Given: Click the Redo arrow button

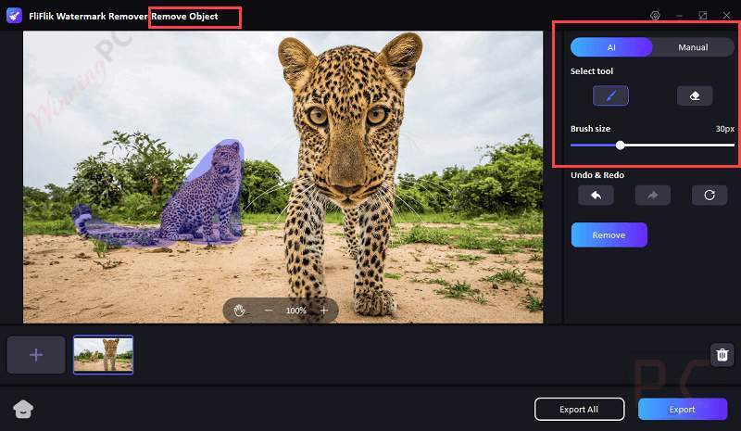Looking at the screenshot, I should coord(652,195).
